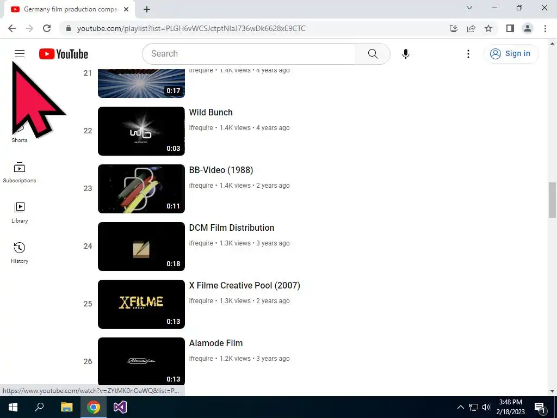Show hidden system tray icons
Viewport: 557px width, 418px height.
point(460,407)
